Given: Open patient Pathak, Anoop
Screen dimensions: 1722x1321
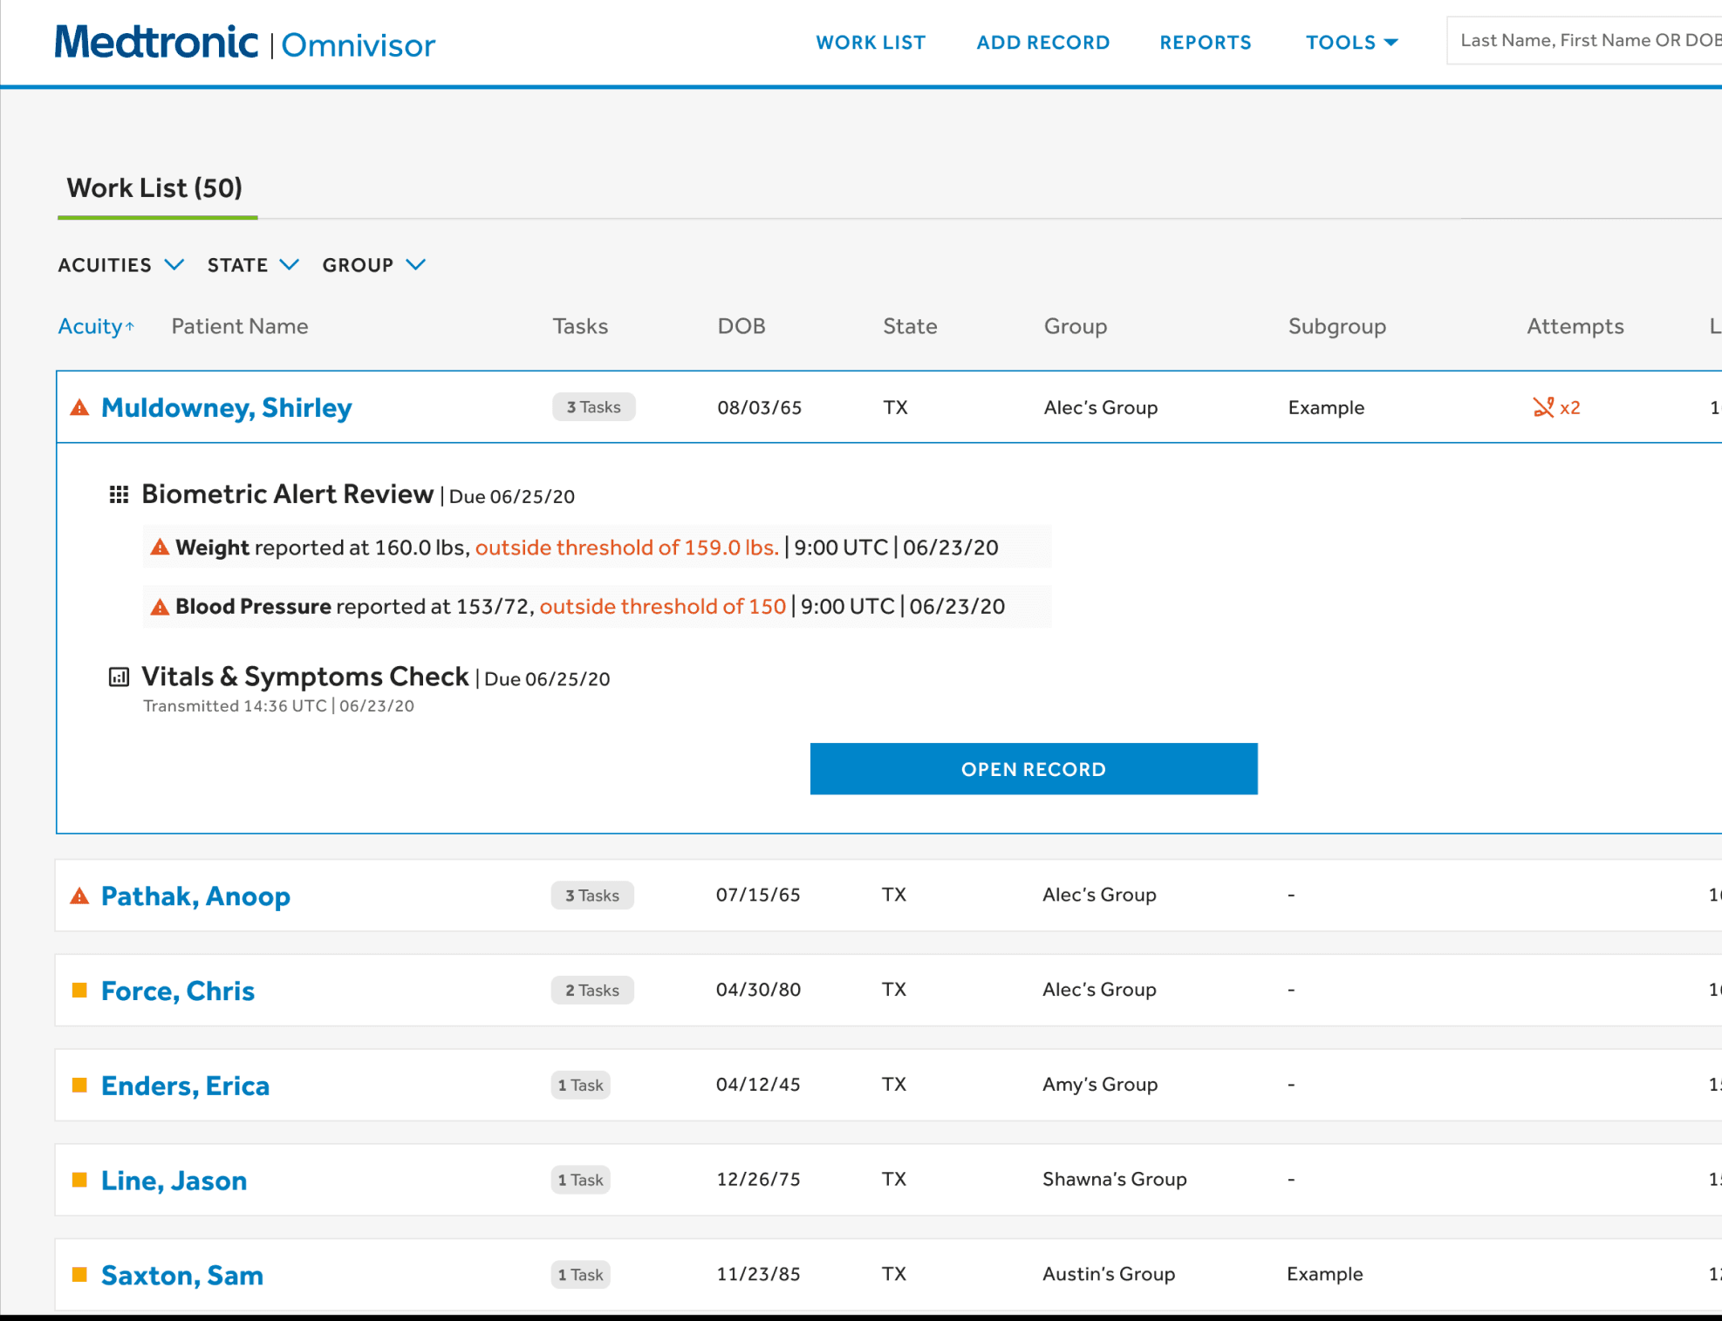Looking at the screenshot, I should 195,895.
